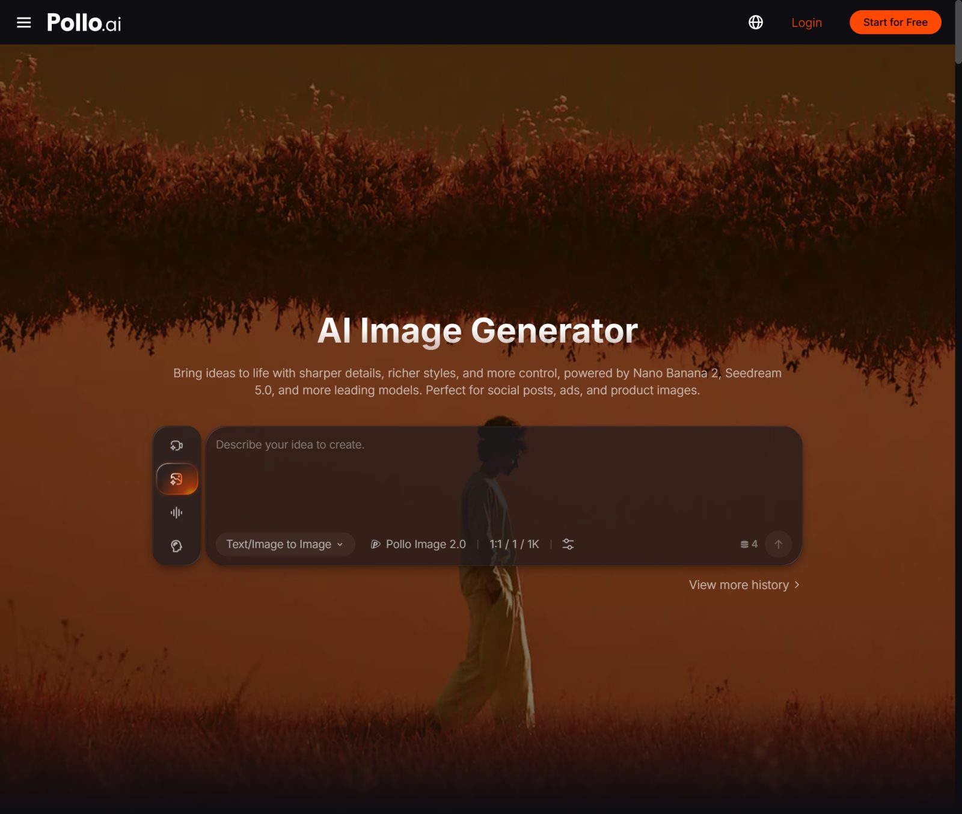Open the Login link
This screenshot has height=814, width=962.
(x=806, y=22)
